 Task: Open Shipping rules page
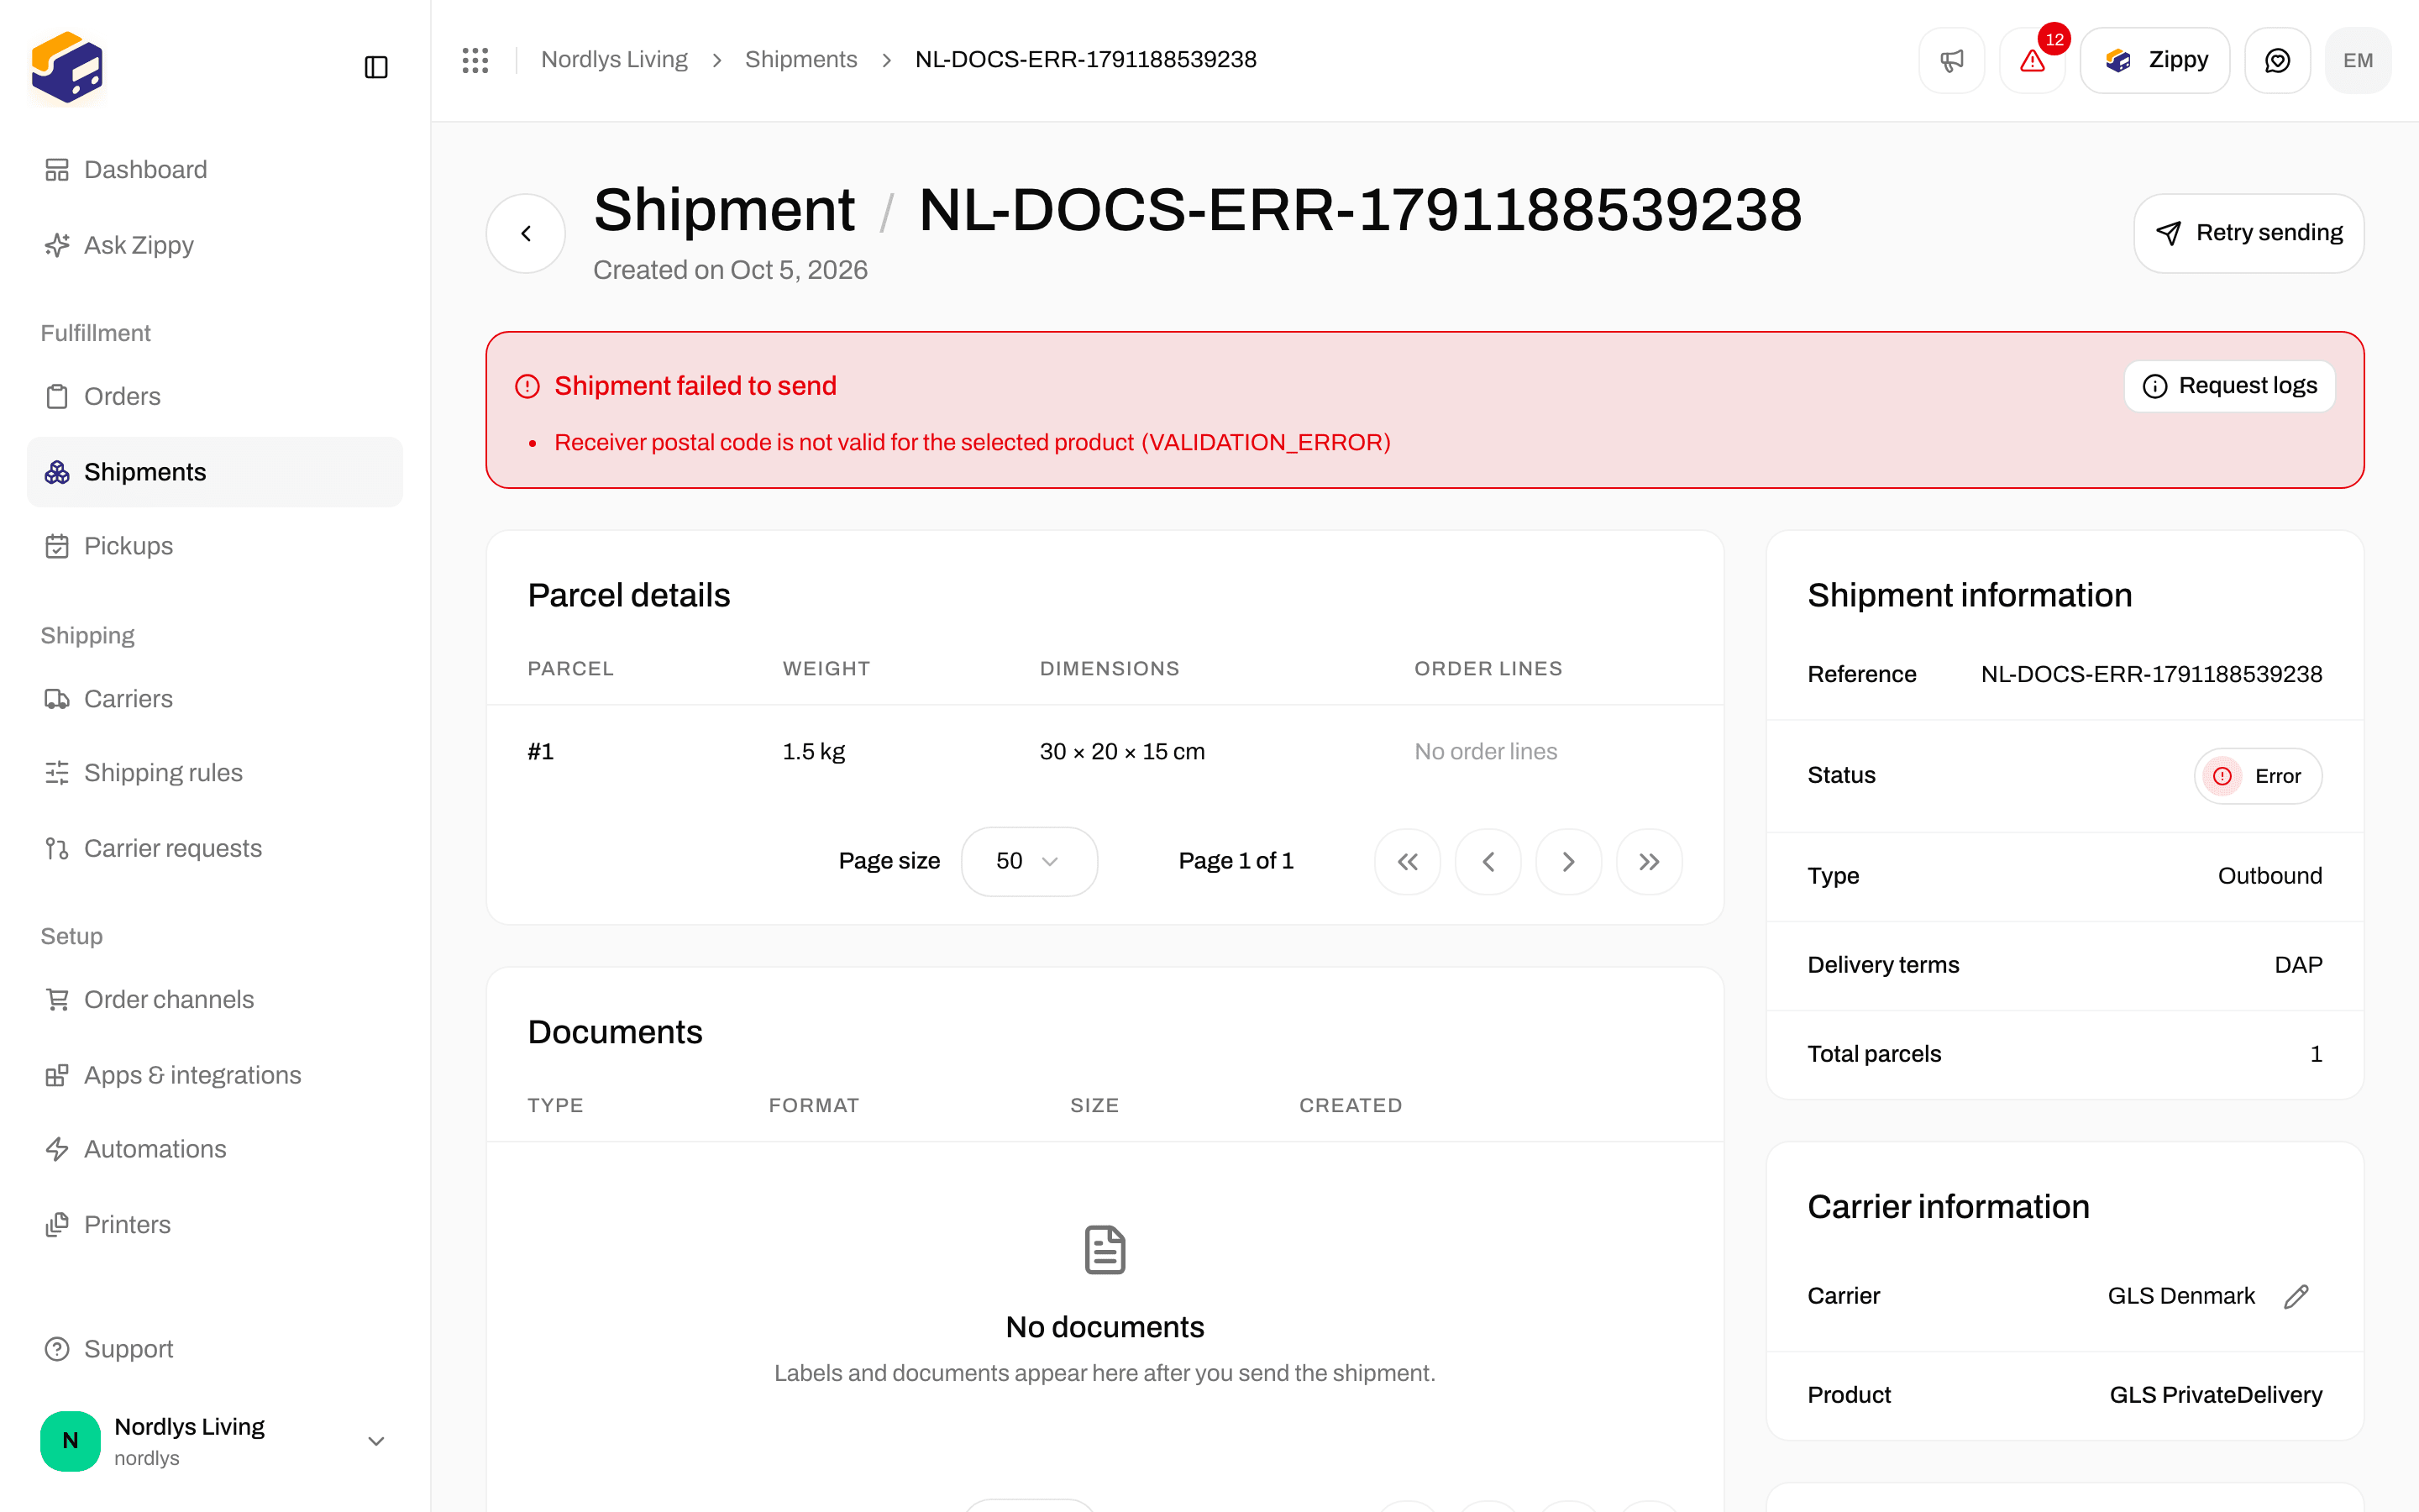point(215,773)
